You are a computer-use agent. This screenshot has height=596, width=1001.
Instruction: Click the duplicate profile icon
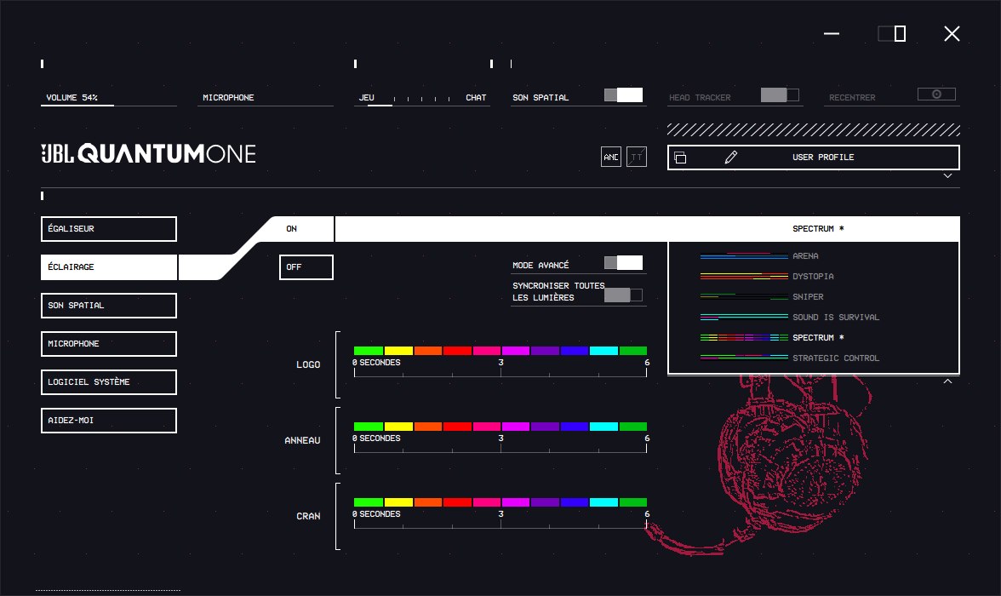681,158
